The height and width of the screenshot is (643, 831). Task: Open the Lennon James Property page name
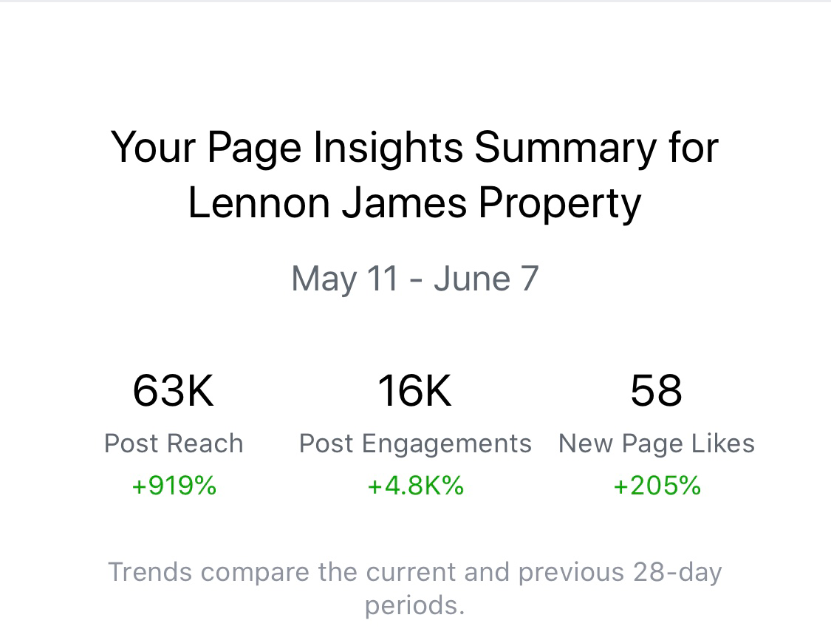coord(414,203)
